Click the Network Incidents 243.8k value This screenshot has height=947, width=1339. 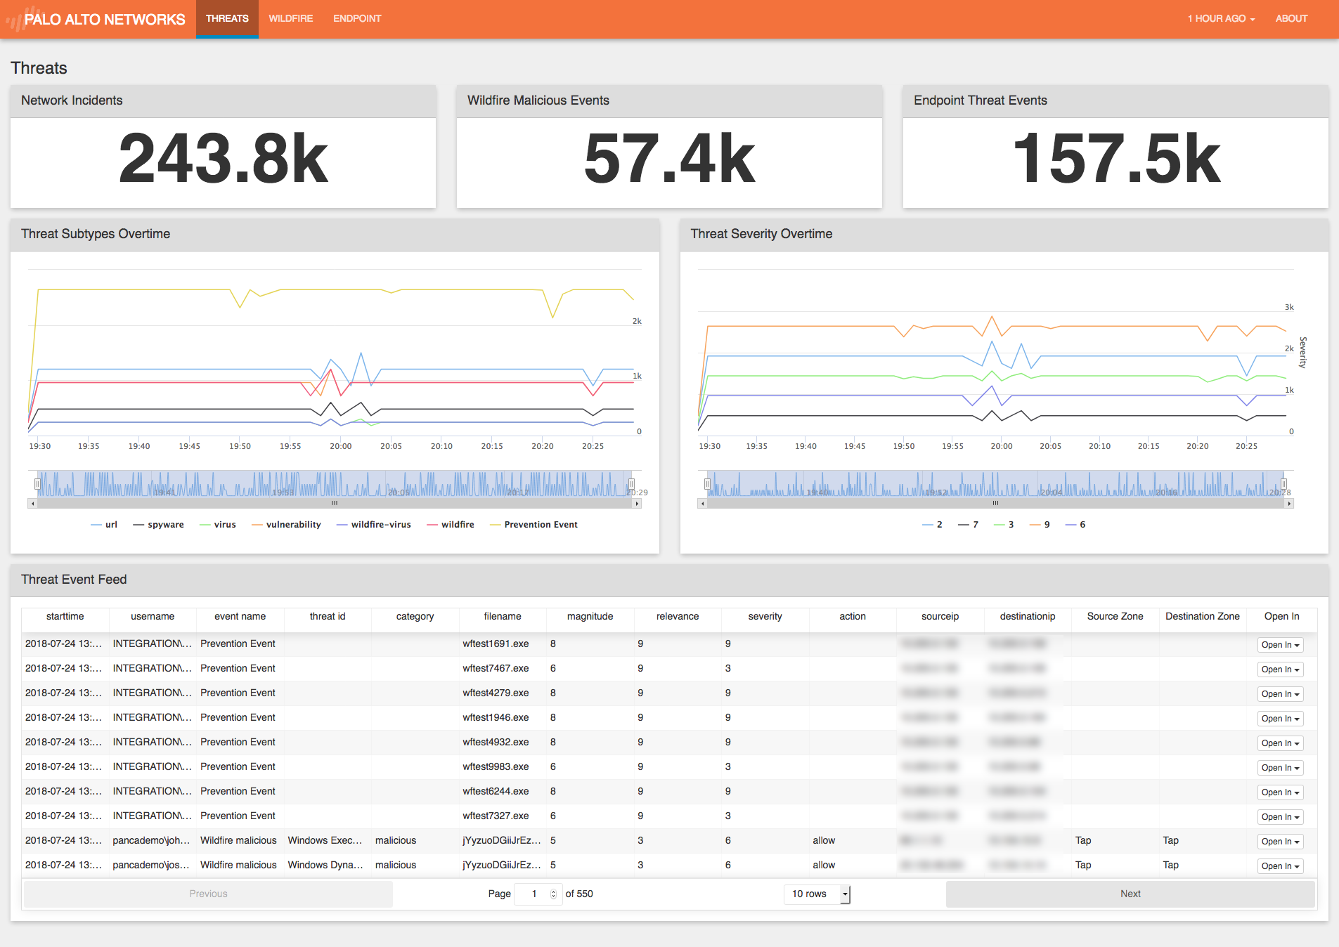[x=223, y=159]
